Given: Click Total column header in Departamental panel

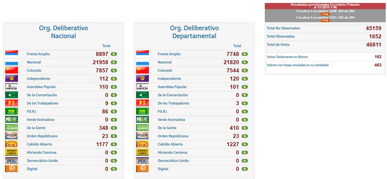Looking at the screenshot, I should pos(237,46).
